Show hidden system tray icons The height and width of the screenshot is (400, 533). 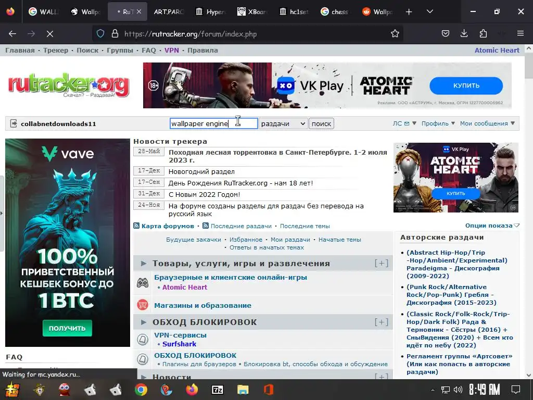tap(433, 390)
